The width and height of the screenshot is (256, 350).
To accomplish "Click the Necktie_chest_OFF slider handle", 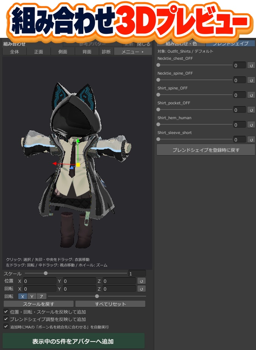I will (158, 65).
